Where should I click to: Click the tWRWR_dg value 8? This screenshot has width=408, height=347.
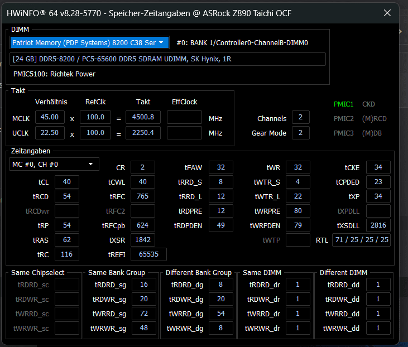pyautogui.click(x=221, y=328)
